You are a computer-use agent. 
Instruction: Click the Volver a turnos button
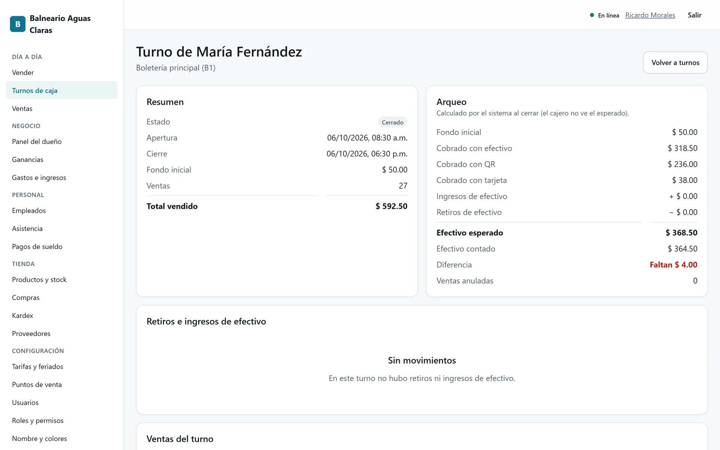tap(675, 63)
